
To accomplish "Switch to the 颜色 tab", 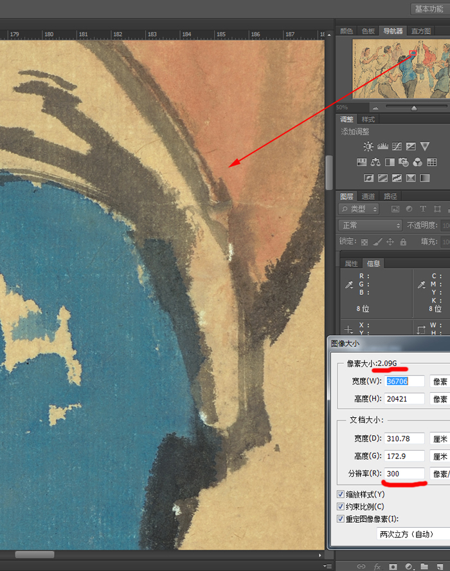I will [x=346, y=31].
